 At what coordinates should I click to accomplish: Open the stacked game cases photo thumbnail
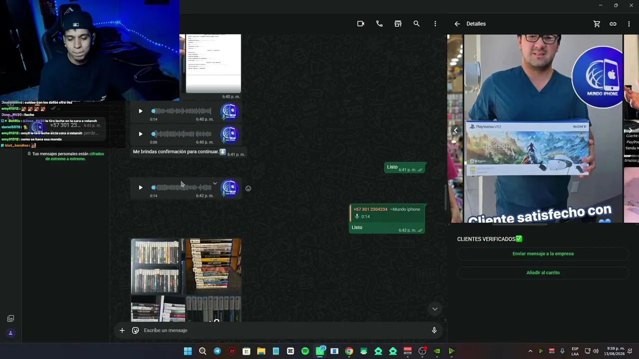point(214,266)
